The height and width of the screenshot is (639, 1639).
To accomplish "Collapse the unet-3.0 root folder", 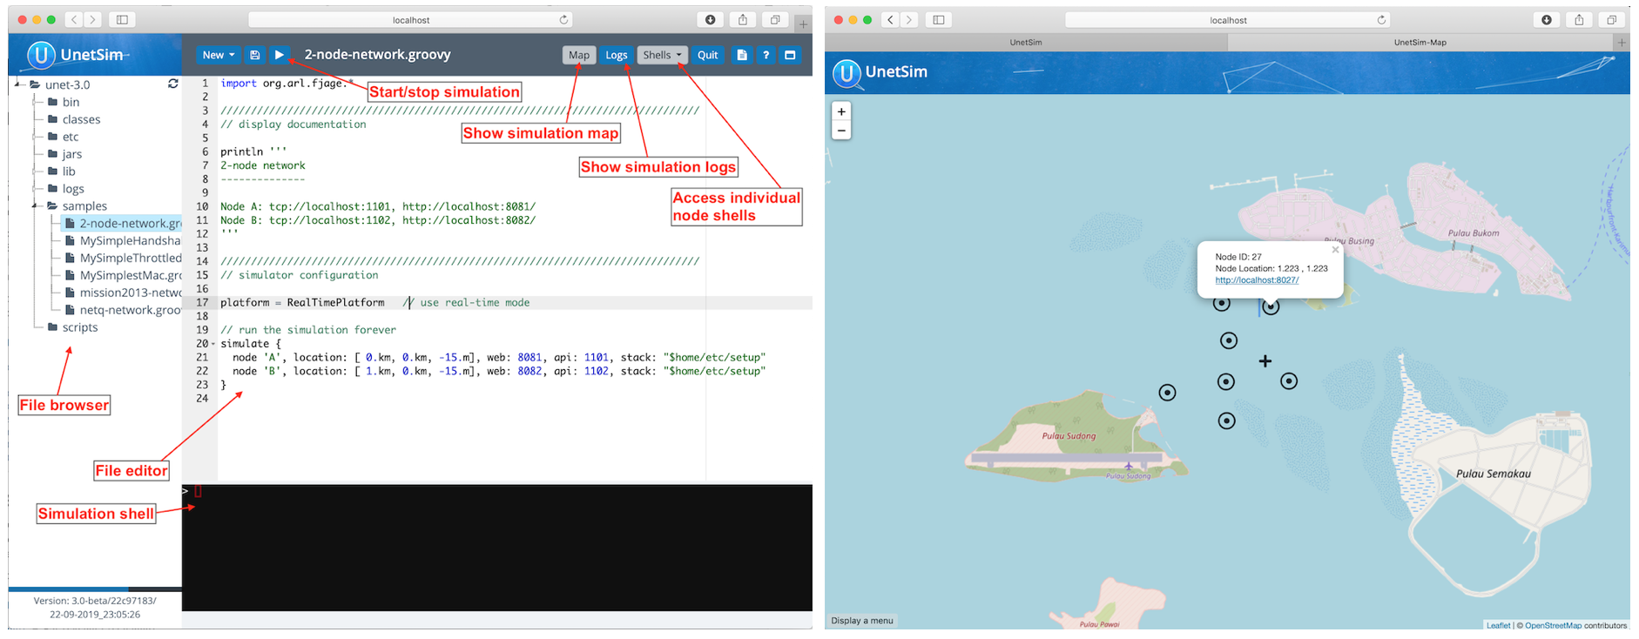I will pyautogui.click(x=19, y=84).
